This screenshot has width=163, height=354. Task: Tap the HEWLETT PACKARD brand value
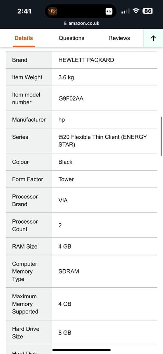point(86,60)
